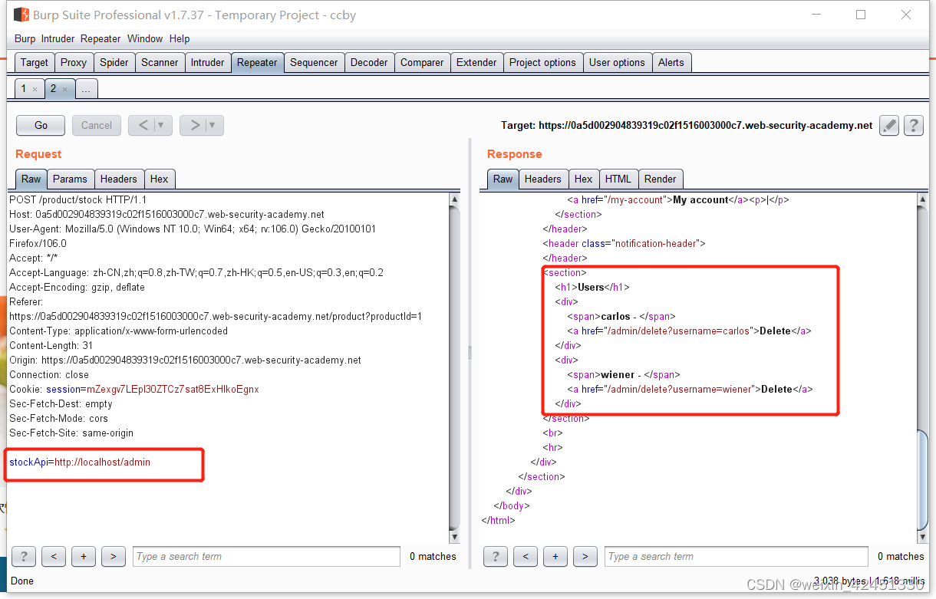The width and height of the screenshot is (936, 599).
Task: Select Repeater request tab 1
Action: tap(24, 88)
